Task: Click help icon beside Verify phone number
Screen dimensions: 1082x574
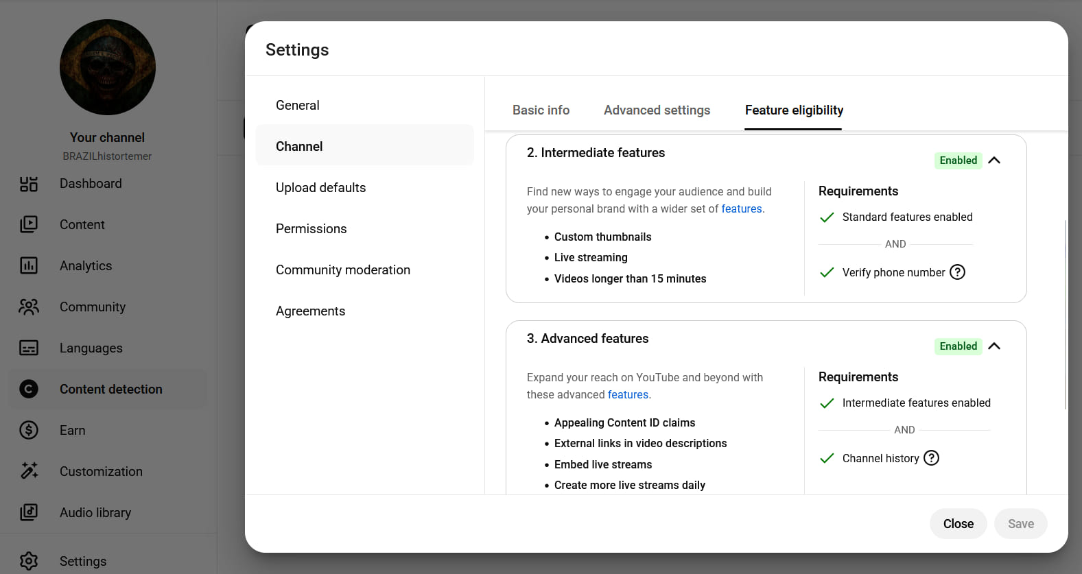Action: [x=957, y=272]
